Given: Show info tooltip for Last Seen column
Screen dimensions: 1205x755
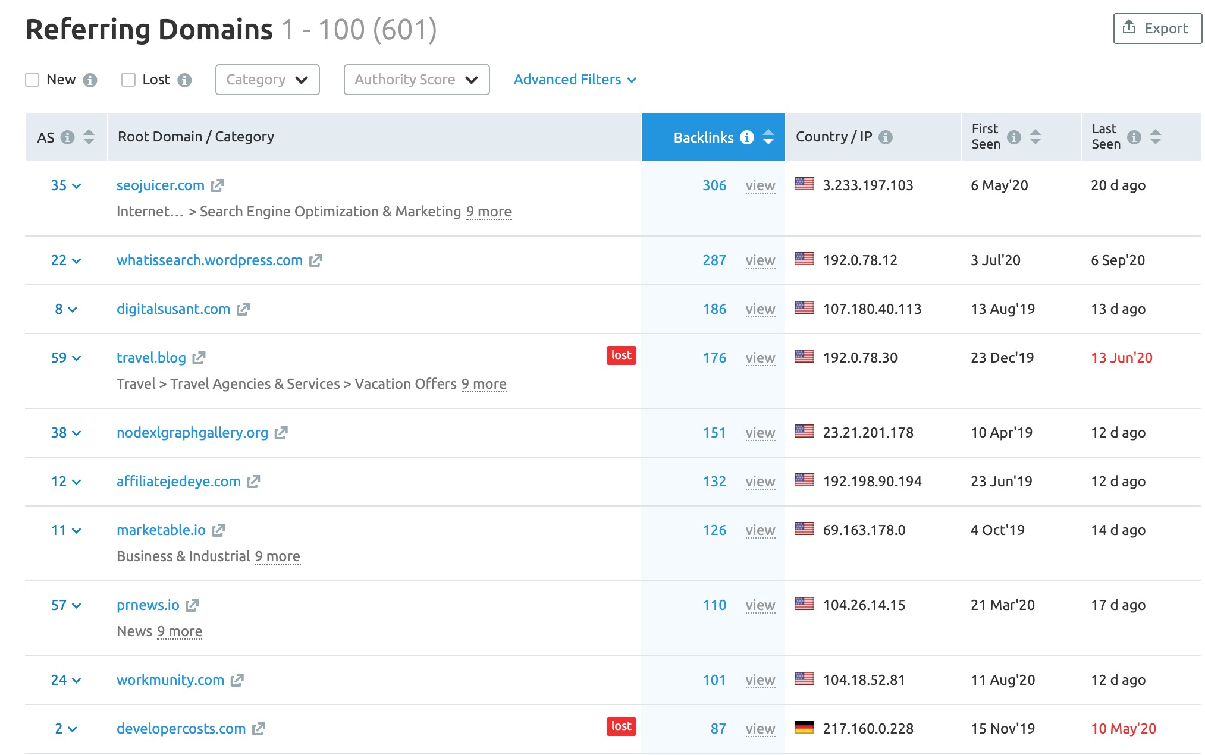Looking at the screenshot, I should [x=1134, y=137].
